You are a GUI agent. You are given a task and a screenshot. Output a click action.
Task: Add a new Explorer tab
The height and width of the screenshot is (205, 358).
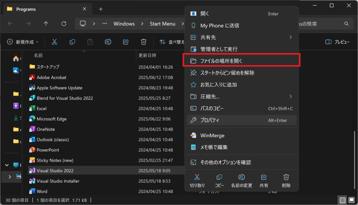[x=101, y=9]
